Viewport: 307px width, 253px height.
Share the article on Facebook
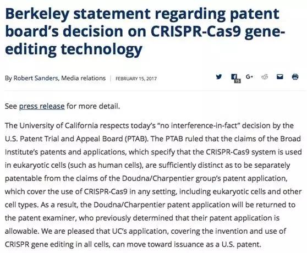coord(234,76)
